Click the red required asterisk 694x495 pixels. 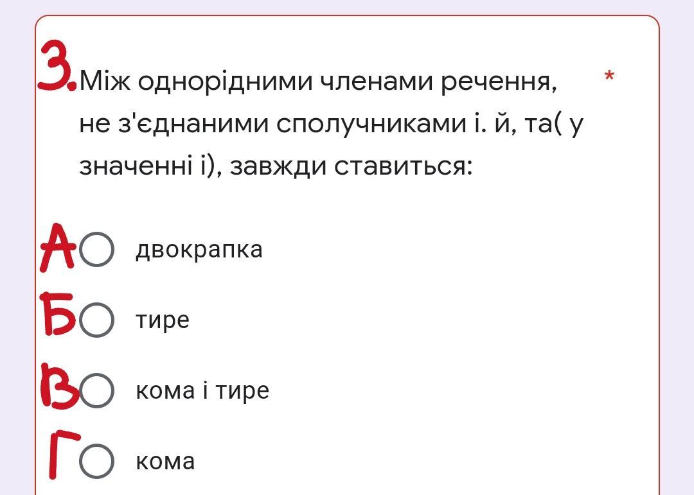609,76
